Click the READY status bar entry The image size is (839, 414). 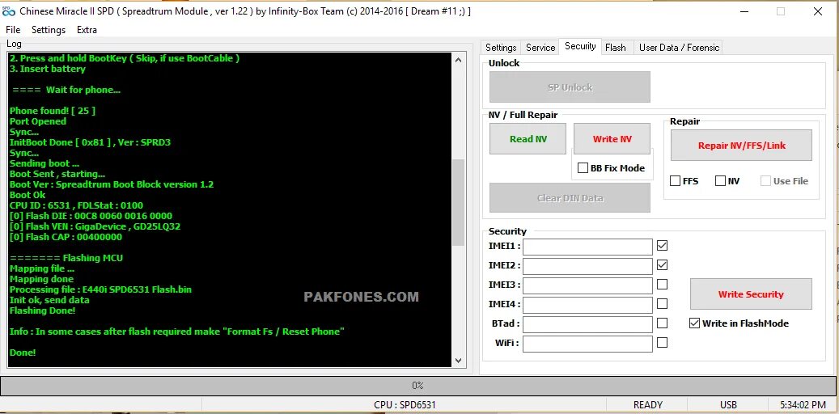pyautogui.click(x=648, y=405)
